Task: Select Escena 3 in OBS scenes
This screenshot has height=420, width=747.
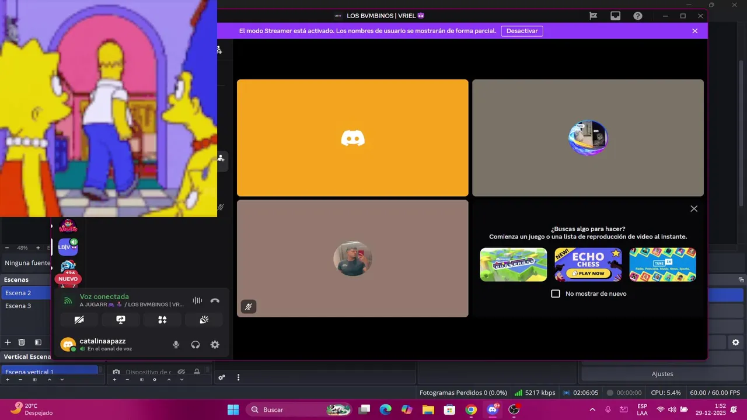Action: pyautogui.click(x=26, y=306)
